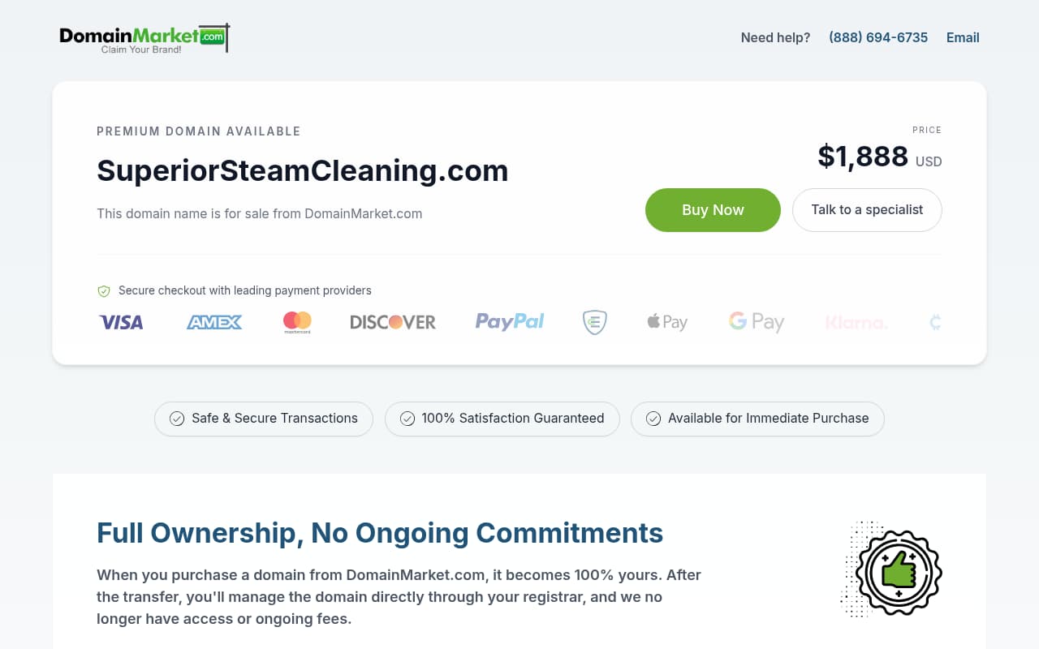Viewport: 1039px width, 649px height.
Task: Click the secure checkout shield icon
Action: coord(104,290)
